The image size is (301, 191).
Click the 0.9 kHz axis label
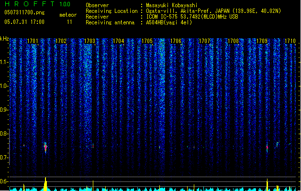point(4,110)
